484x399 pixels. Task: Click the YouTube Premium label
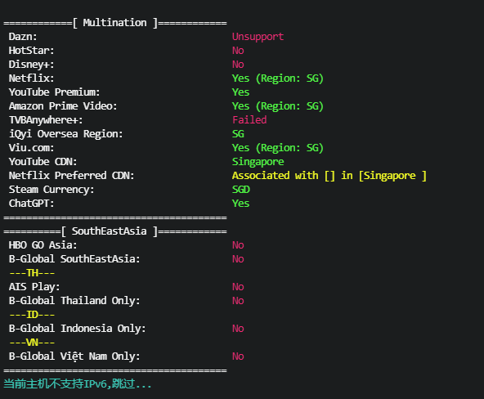(54, 92)
